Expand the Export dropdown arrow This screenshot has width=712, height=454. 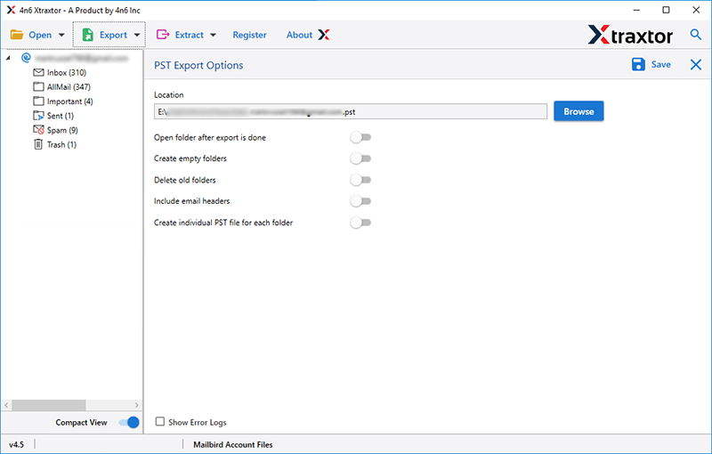pyautogui.click(x=137, y=35)
